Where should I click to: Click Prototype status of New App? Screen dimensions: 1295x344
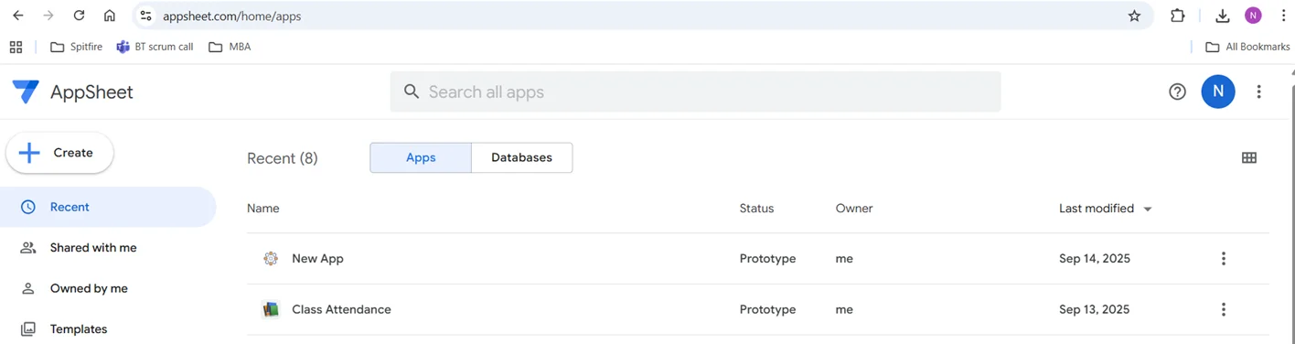767,259
